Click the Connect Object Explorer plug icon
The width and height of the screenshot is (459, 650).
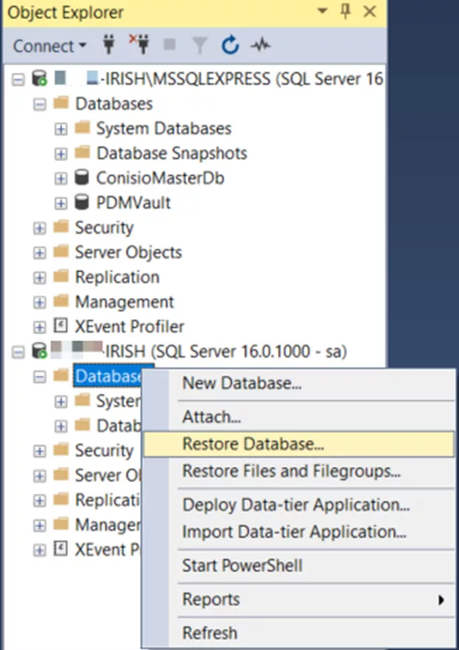[x=109, y=46]
